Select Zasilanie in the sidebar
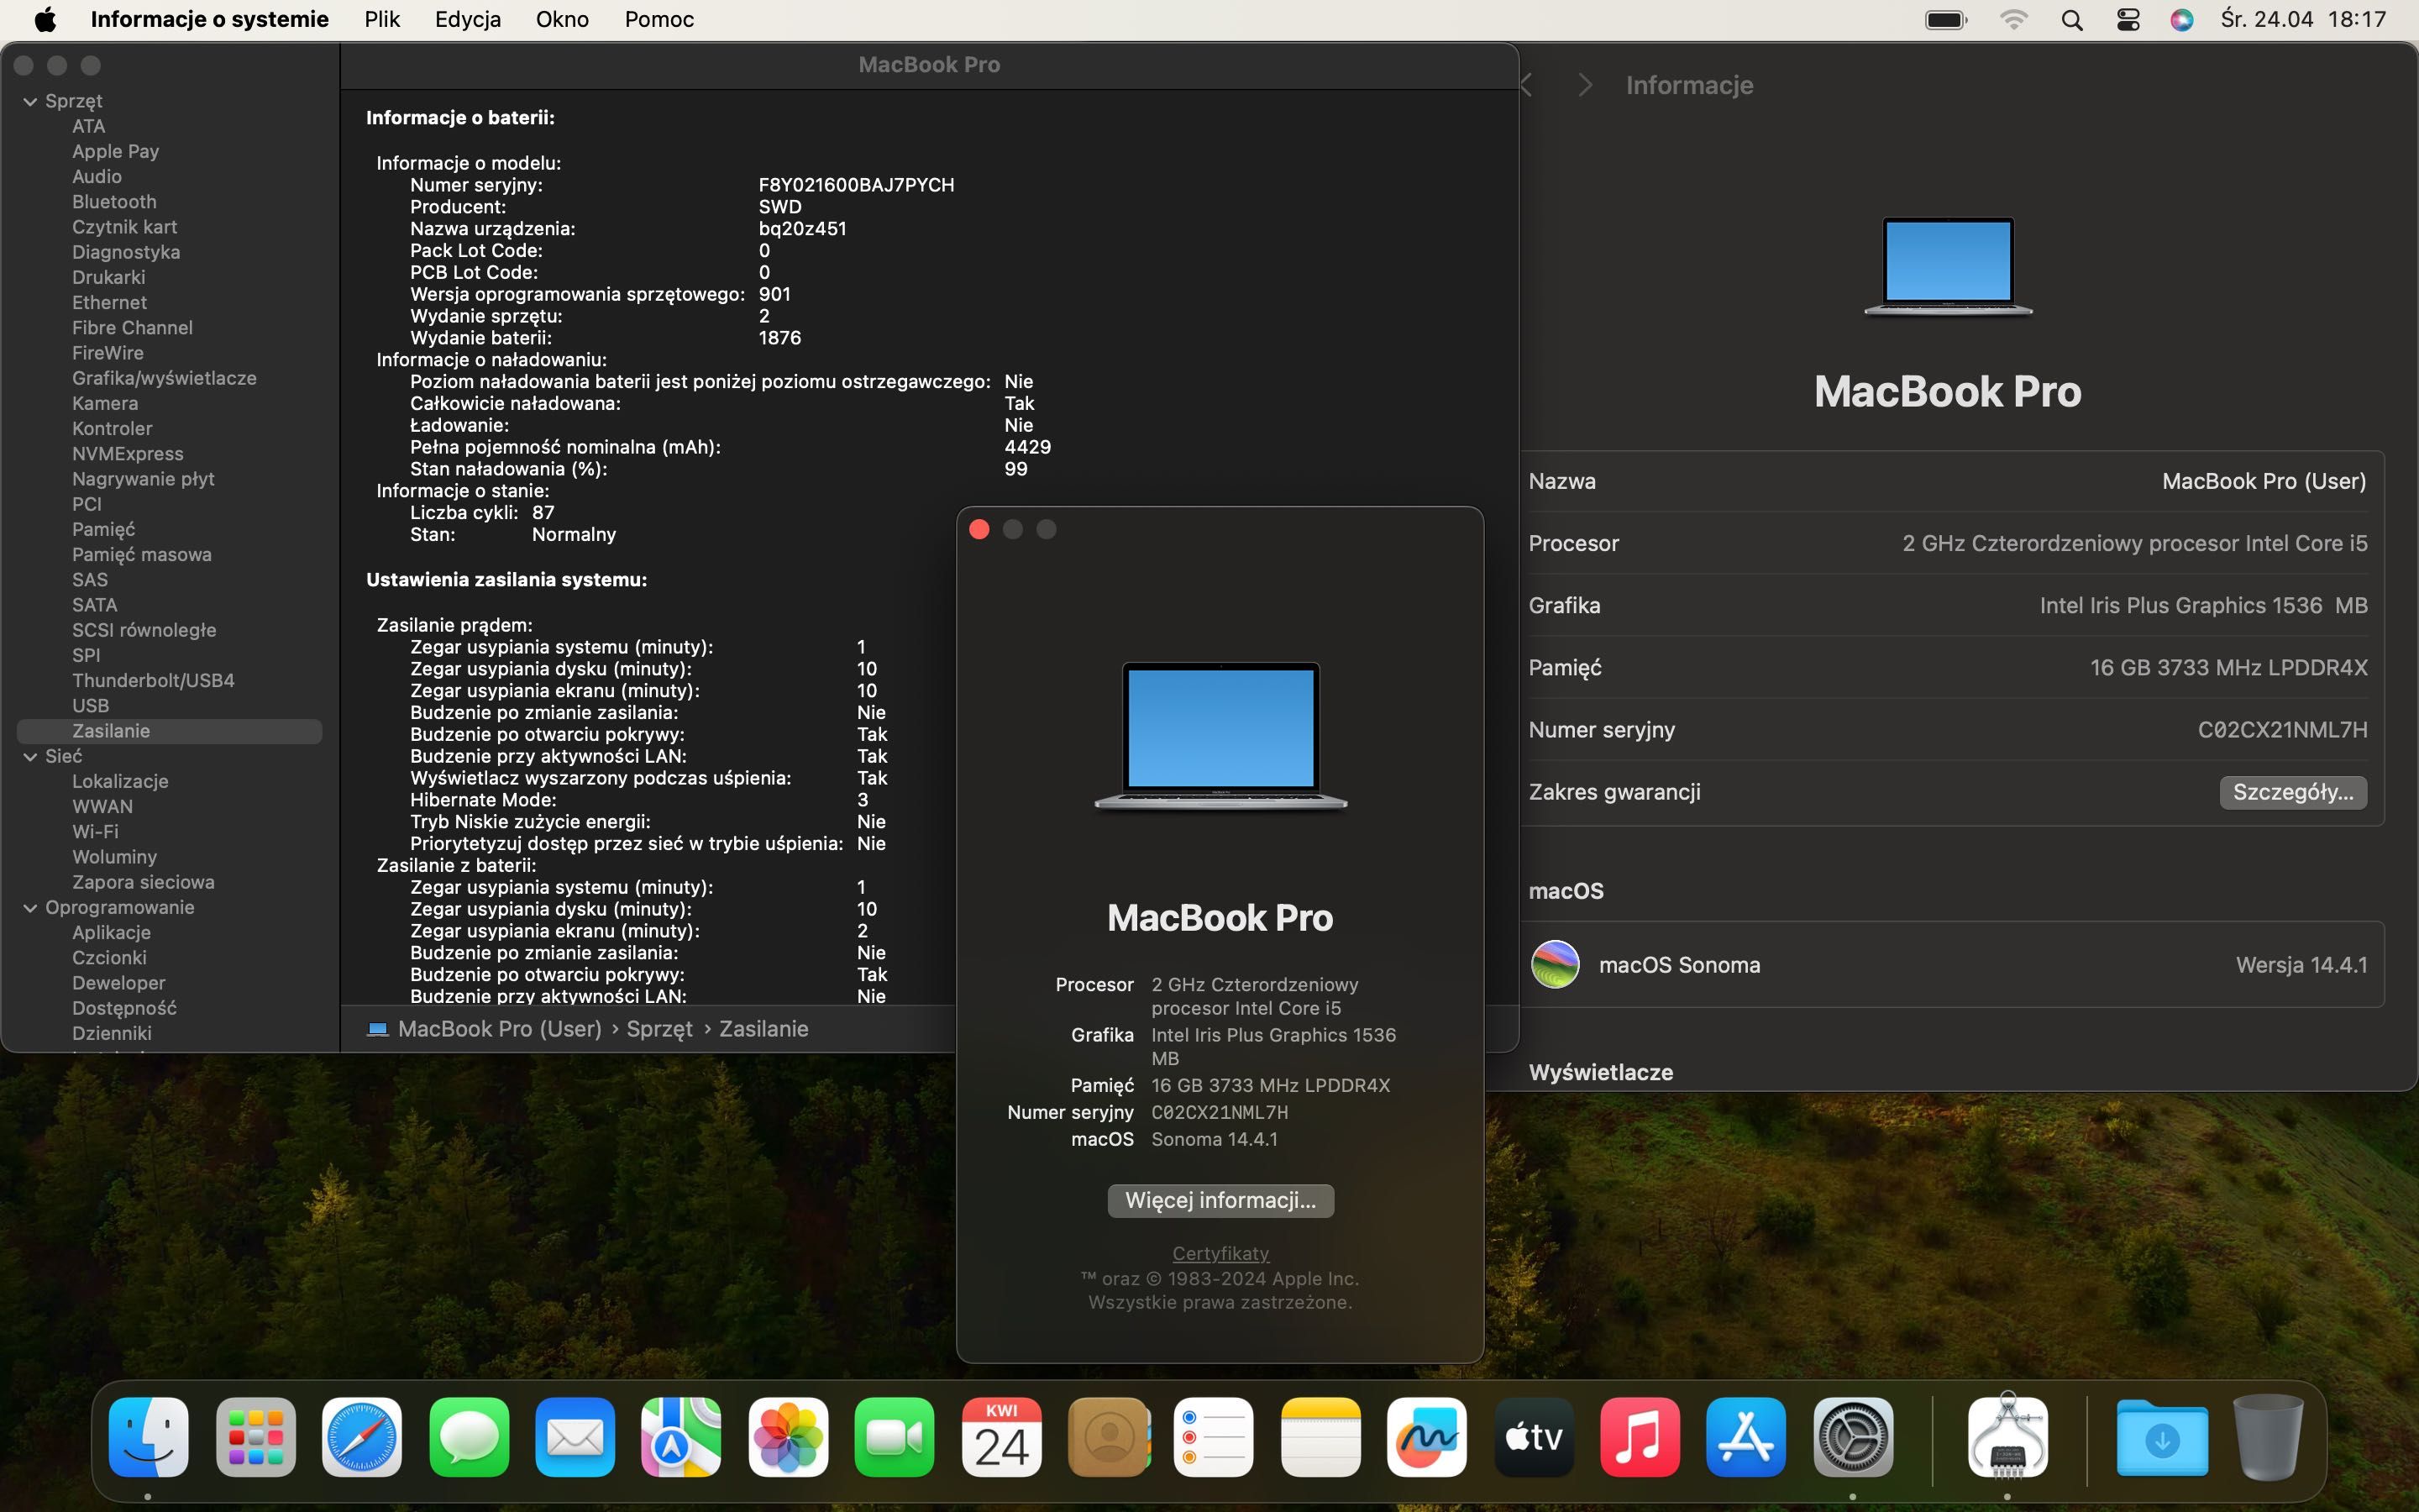 [170, 731]
